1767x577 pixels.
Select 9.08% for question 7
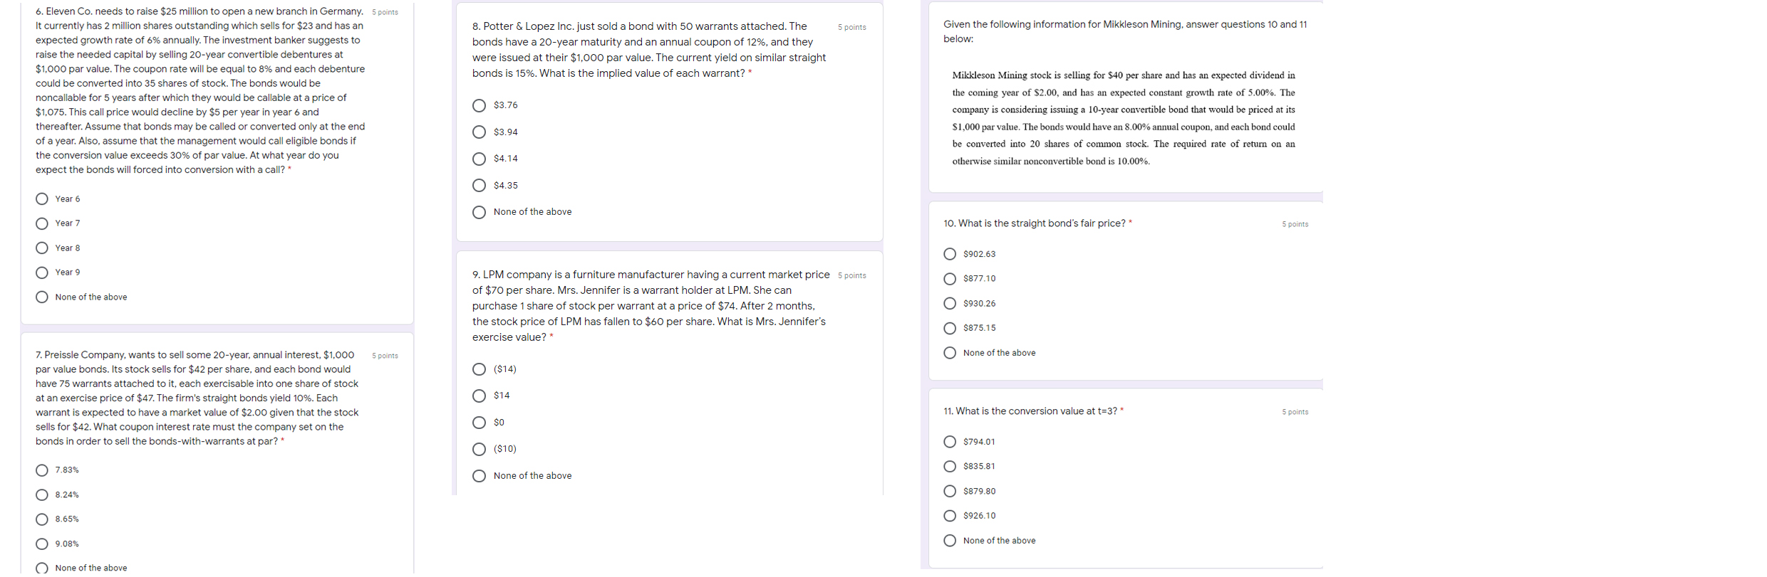(x=42, y=544)
